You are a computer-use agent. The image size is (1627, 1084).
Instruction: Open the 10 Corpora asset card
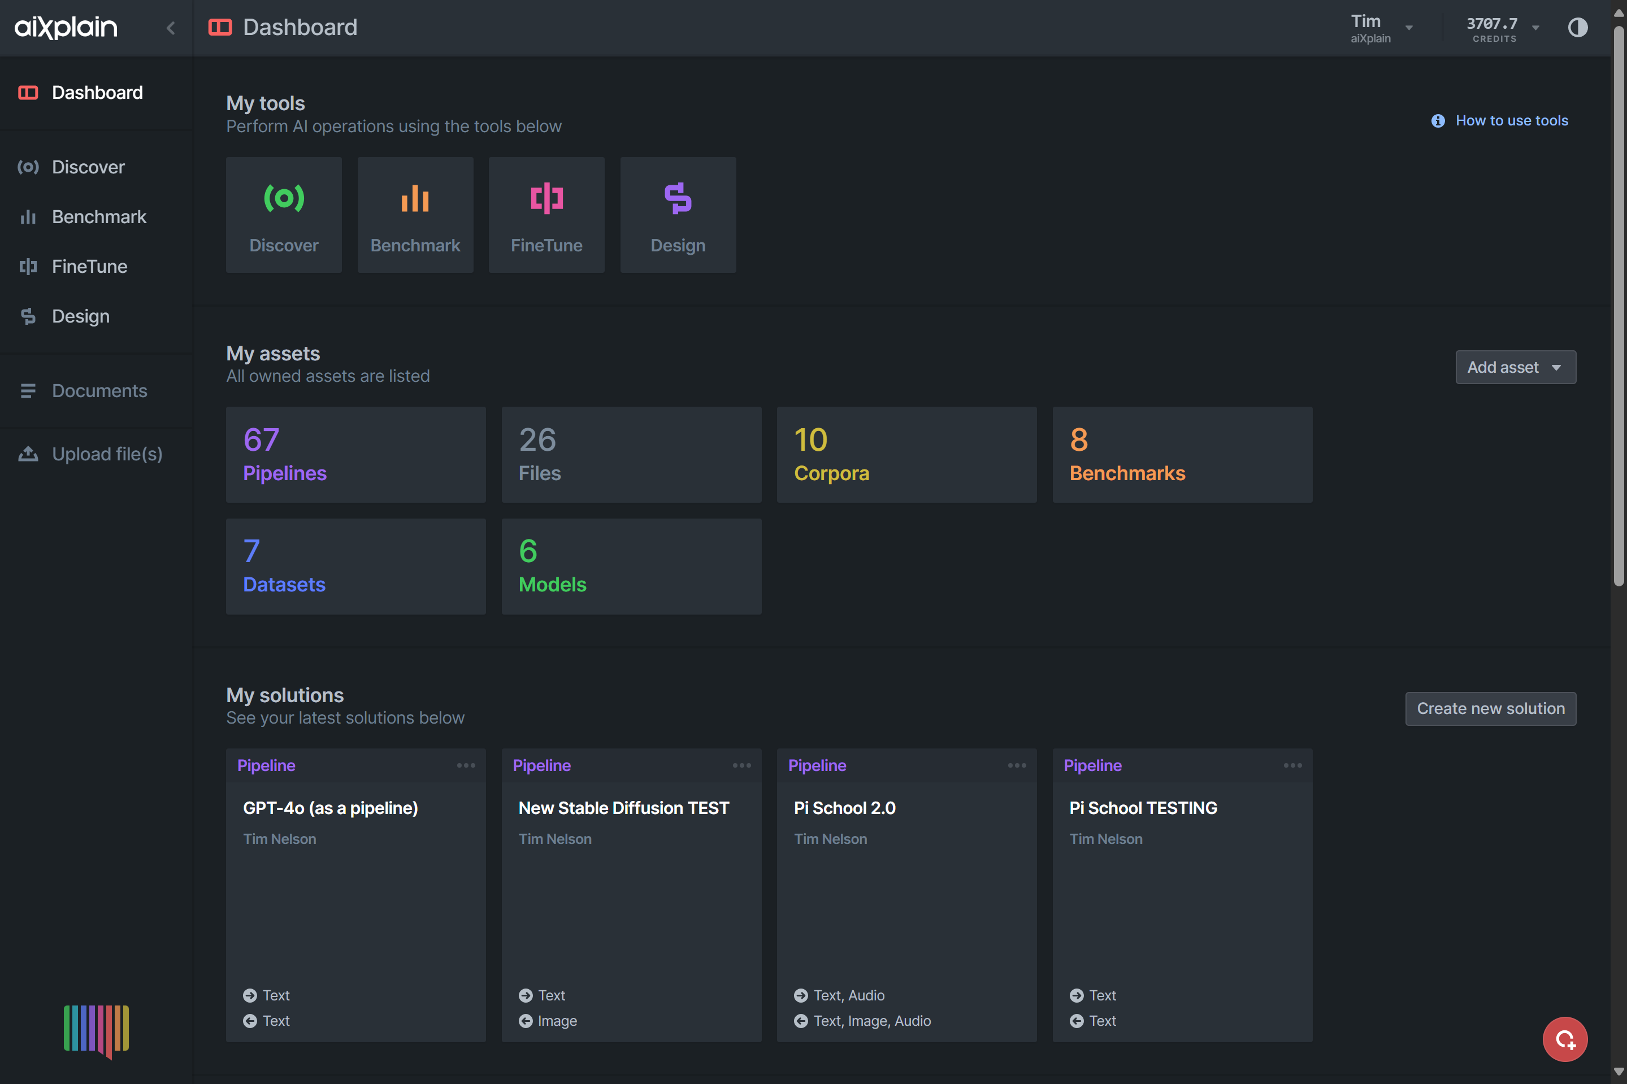click(906, 454)
